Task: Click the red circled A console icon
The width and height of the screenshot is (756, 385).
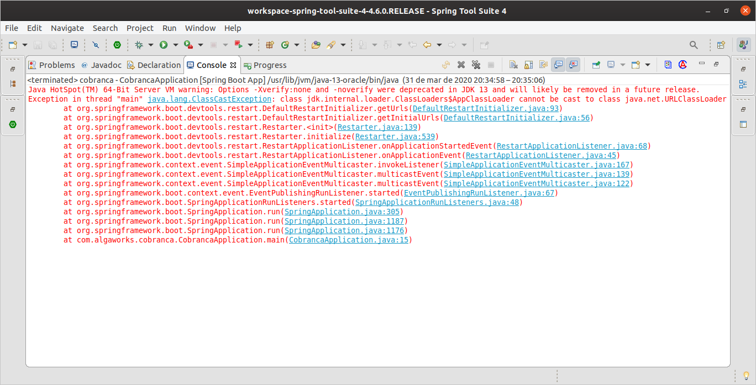Action: click(x=683, y=65)
